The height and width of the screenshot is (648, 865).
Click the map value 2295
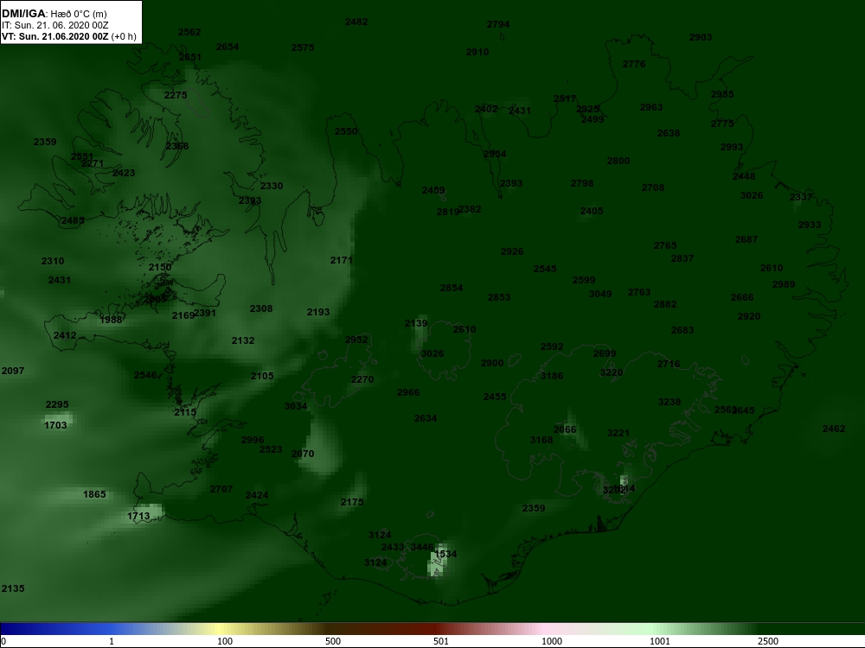pos(57,404)
